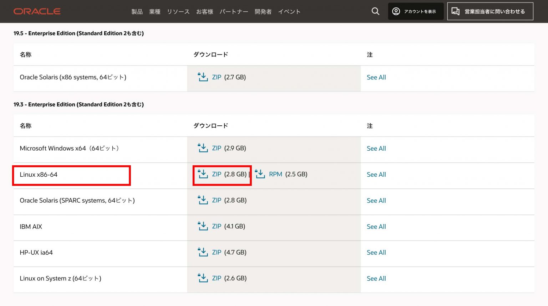Click the download icon for IBM AIX ZIP

tap(203, 226)
